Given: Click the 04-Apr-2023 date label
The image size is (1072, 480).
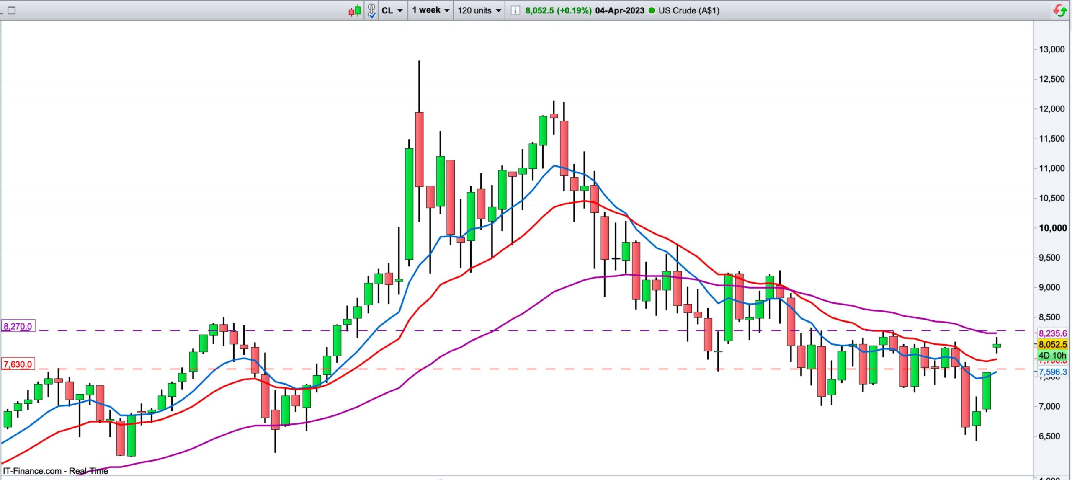Looking at the screenshot, I should click(x=619, y=10).
